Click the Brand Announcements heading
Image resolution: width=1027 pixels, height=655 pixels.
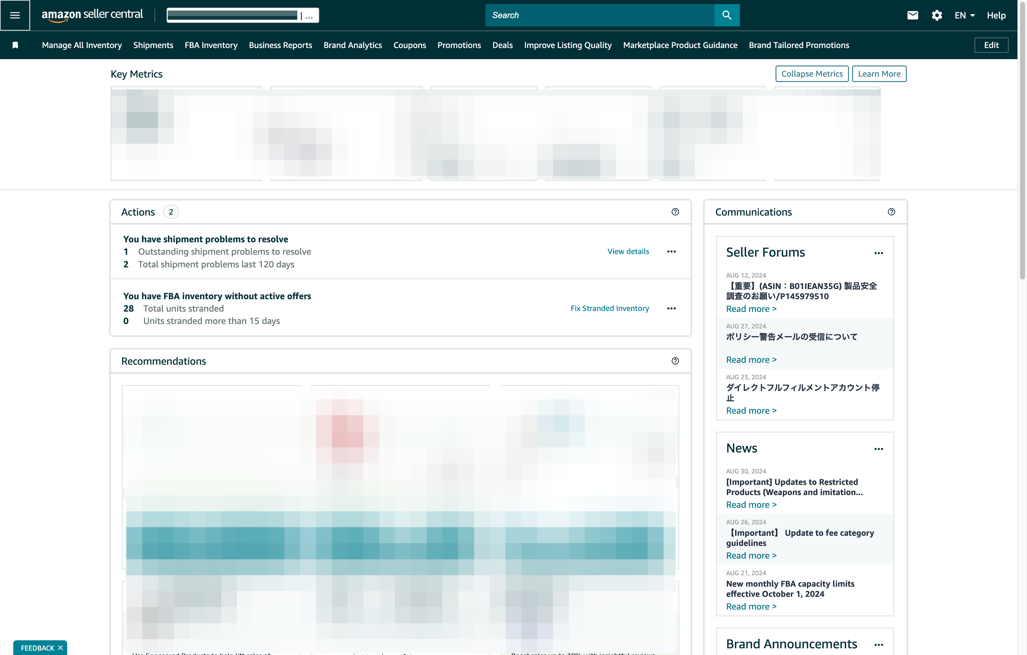792,644
